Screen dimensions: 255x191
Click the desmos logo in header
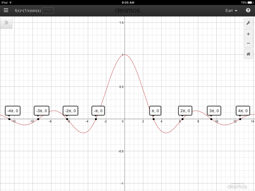pyautogui.click(x=127, y=10)
